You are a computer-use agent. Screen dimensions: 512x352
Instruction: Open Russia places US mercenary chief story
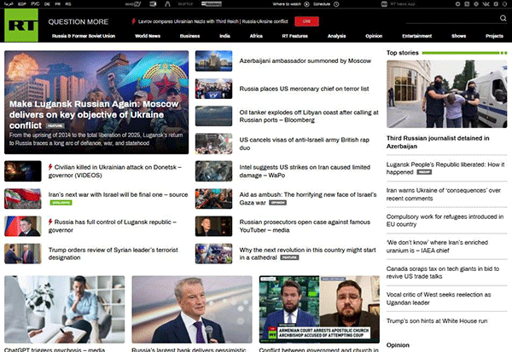click(304, 89)
